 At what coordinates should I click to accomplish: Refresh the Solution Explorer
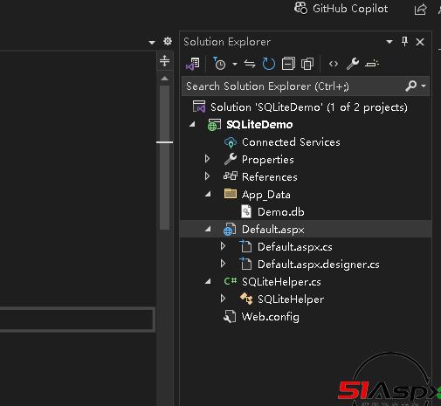(x=269, y=64)
